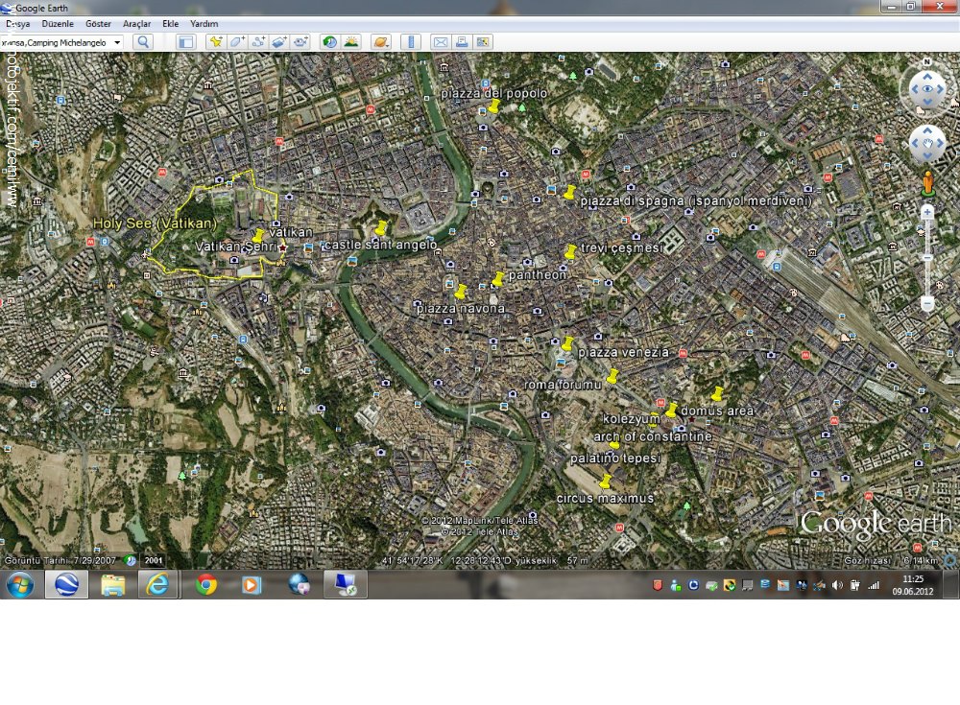Click the look left arrow
Image resolution: width=960 pixels, height=705 pixels.
tap(915, 89)
